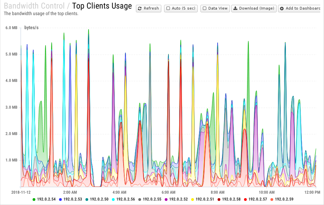Open the Bandwidth Control breadcrumb
The image size is (324, 205).
[34, 6]
